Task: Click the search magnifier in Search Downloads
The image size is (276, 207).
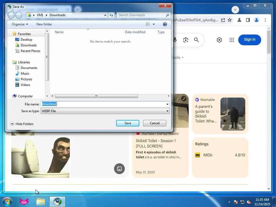Action: click(167, 15)
